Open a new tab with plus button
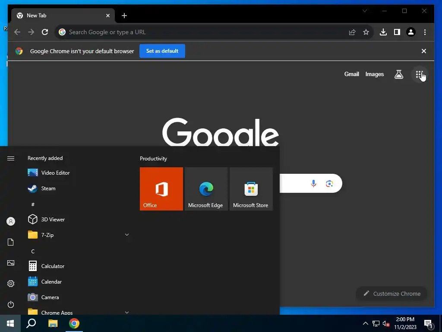The width and height of the screenshot is (442, 332). pyautogui.click(x=124, y=16)
